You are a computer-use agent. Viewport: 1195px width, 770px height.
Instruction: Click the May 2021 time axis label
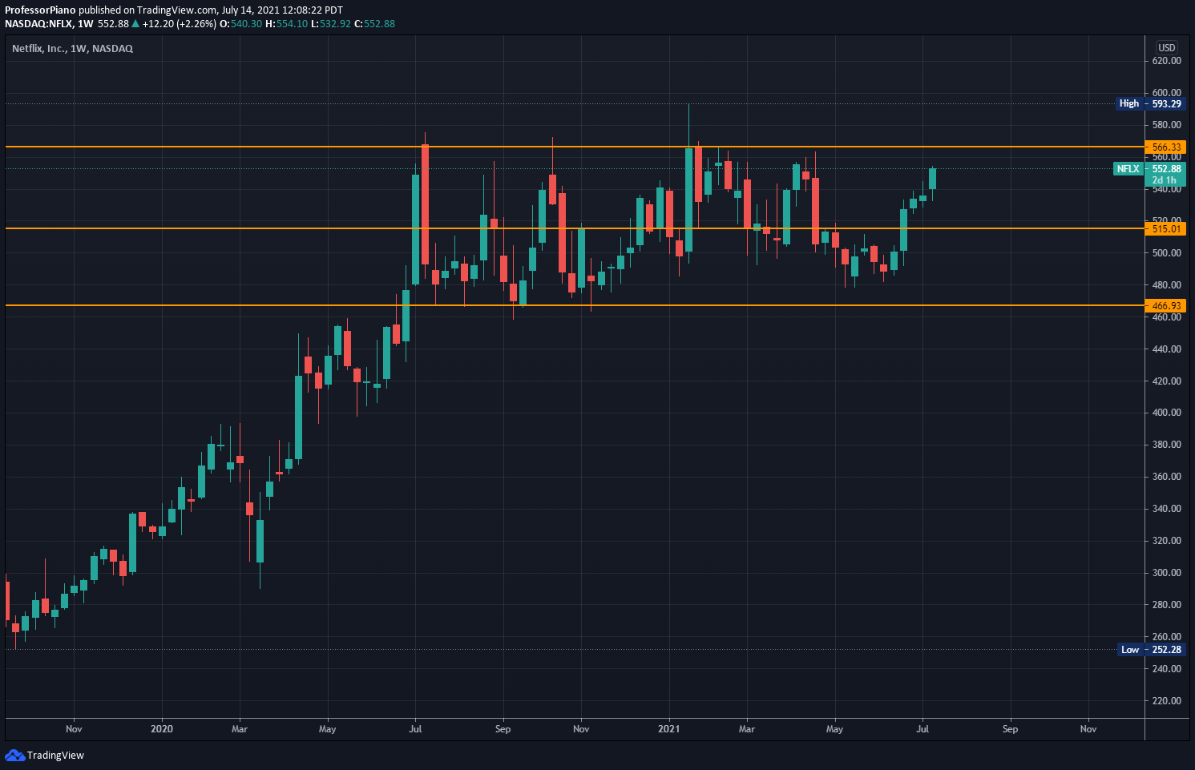click(834, 729)
